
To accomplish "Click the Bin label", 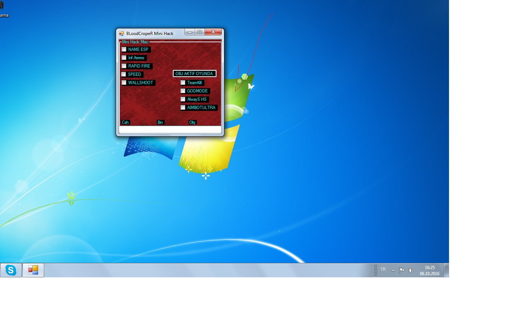I will click(x=160, y=122).
